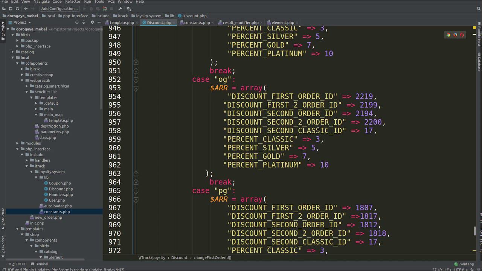Click the Save All toolbar icon
This screenshot has height=271, width=482.
tap(11, 9)
